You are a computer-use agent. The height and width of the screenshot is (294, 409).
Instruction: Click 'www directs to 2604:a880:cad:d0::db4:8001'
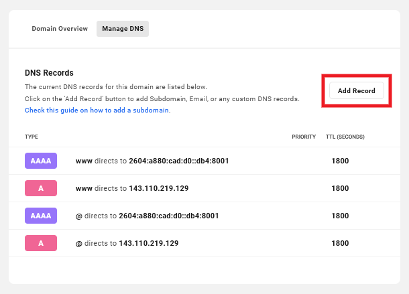pyautogui.click(x=152, y=161)
